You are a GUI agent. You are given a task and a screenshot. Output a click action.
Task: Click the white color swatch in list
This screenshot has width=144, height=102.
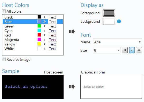39,48
